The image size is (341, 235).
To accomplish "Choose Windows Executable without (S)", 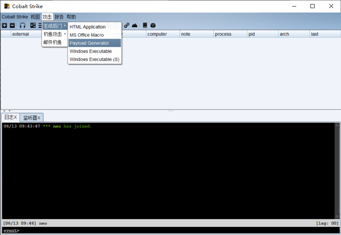I will tap(94, 51).
